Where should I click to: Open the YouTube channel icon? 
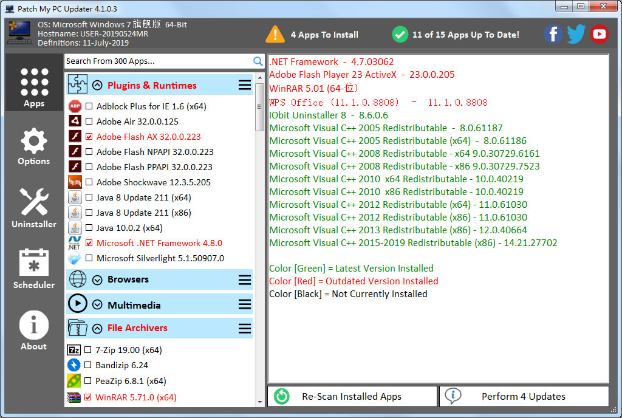point(600,34)
